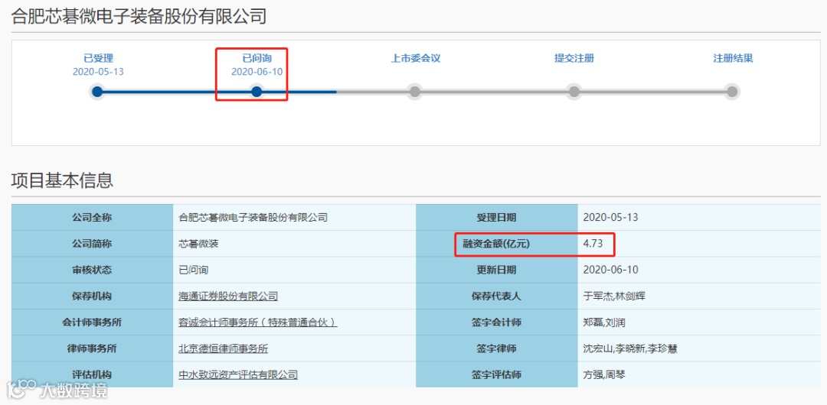The height and width of the screenshot is (405, 827).
Task: Click the 芯碁微装 short name value
Action: tap(198, 243)
